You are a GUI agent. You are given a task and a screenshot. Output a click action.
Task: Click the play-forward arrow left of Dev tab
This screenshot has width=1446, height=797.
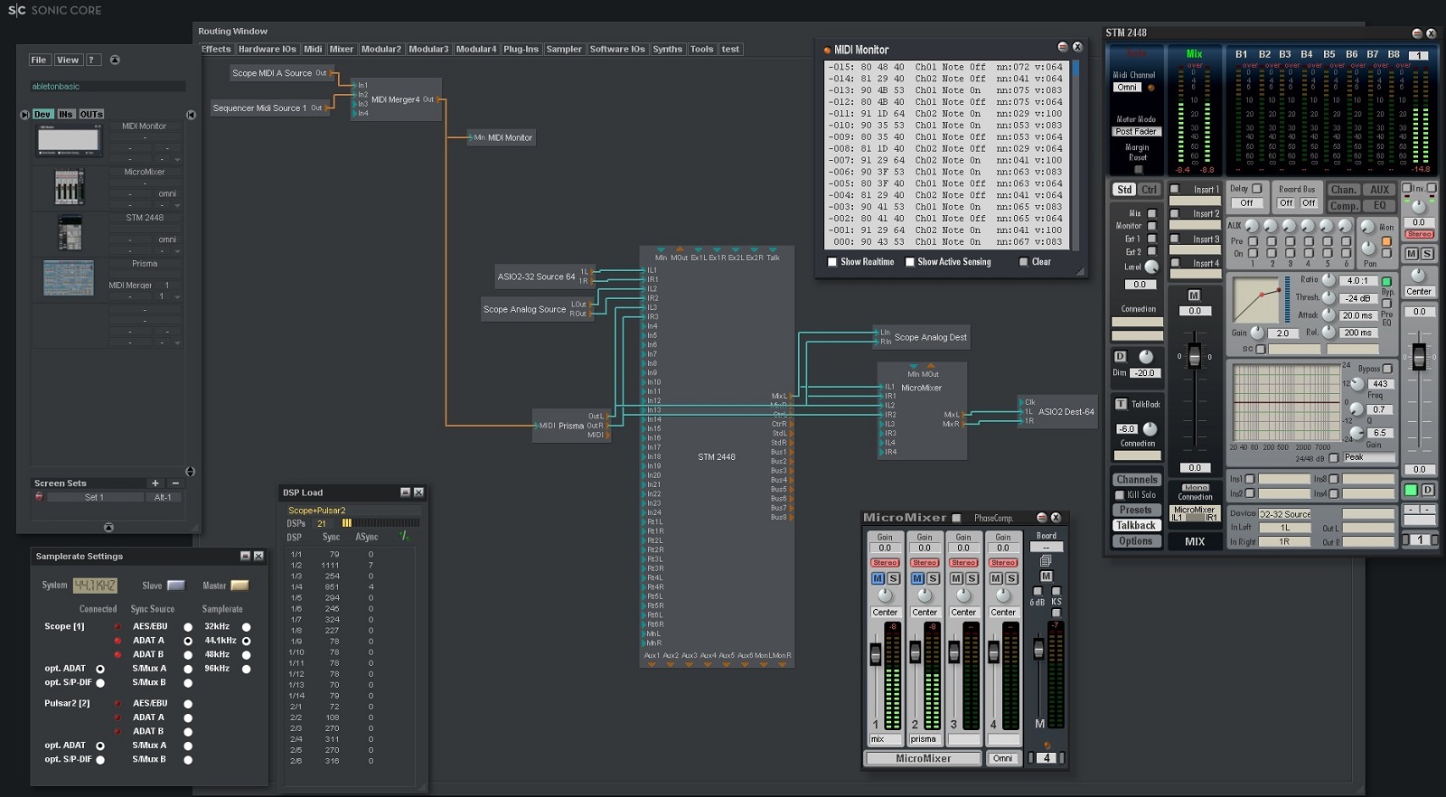click(x=24, y=115)
